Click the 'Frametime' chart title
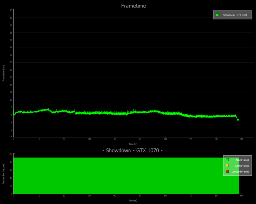The height and width of the screenshot is (204, 256). pyautogui.click(x=133, y=6)
